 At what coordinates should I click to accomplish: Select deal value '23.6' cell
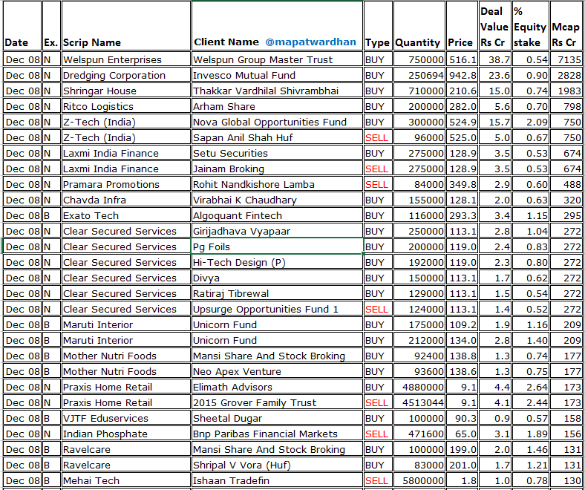click(495, 76)
